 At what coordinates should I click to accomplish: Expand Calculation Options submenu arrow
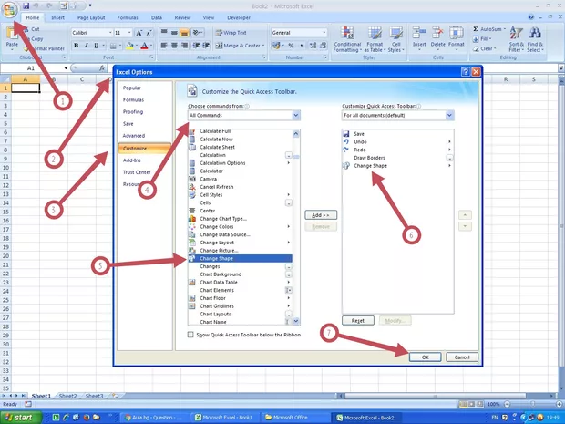[289, 163]
